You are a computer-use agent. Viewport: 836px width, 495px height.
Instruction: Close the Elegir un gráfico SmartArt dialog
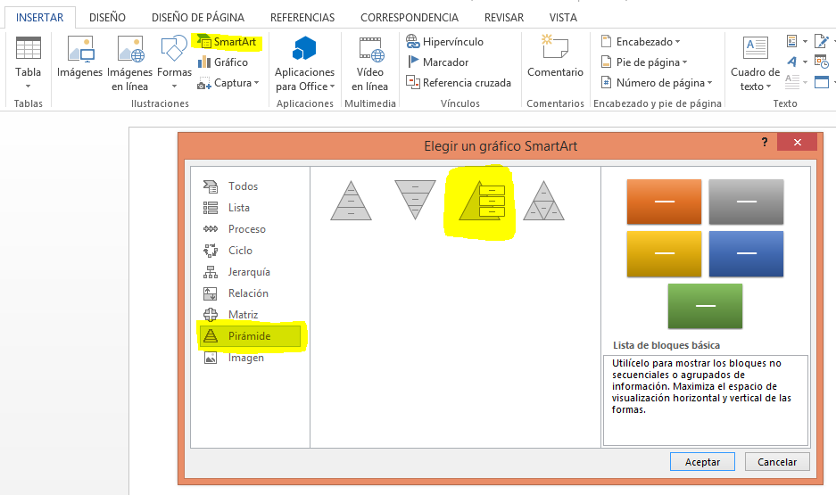point(797,143)
